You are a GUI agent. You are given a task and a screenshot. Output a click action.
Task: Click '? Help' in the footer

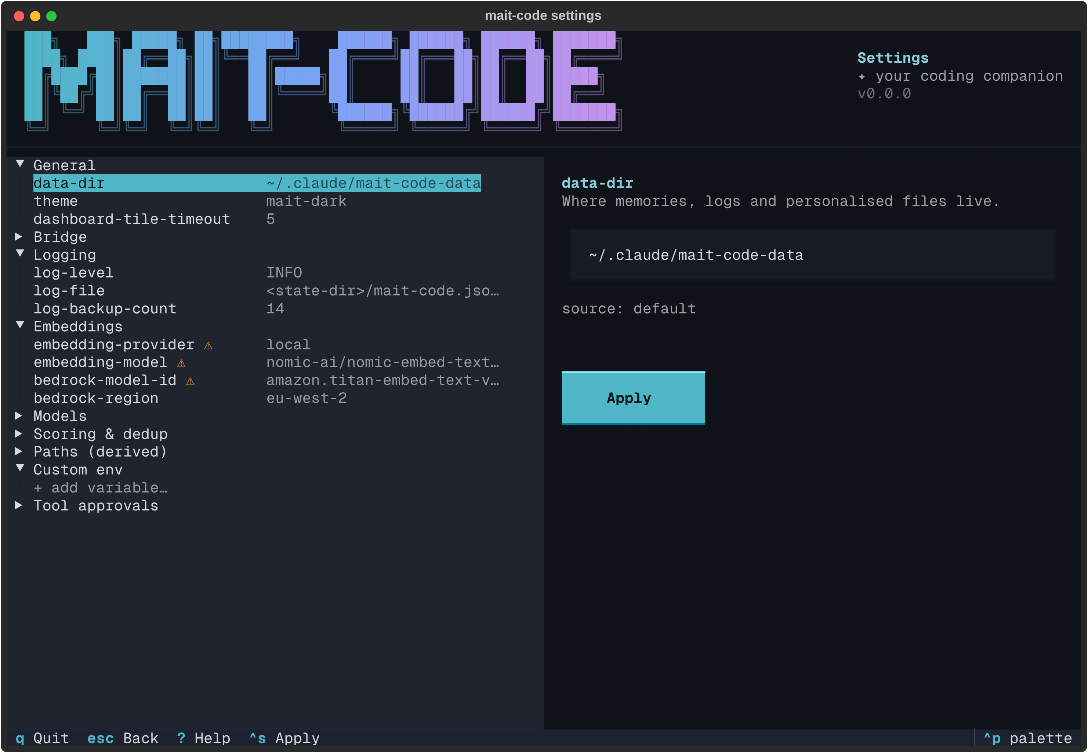203,738
